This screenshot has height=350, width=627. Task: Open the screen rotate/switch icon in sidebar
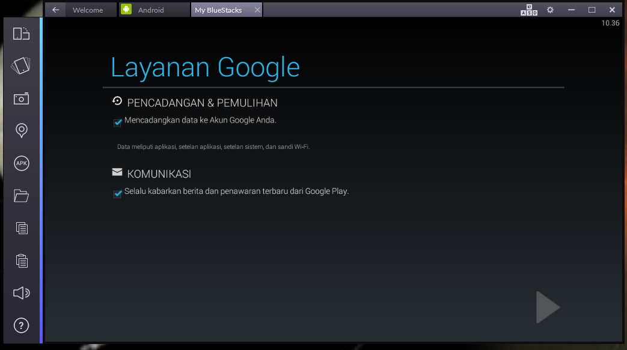pyautogui.click(x=21, y=34)
